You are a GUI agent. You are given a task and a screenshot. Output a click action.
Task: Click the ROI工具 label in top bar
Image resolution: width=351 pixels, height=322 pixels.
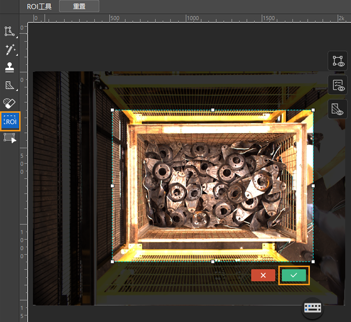pyautogui.click(x=40, y=6)
